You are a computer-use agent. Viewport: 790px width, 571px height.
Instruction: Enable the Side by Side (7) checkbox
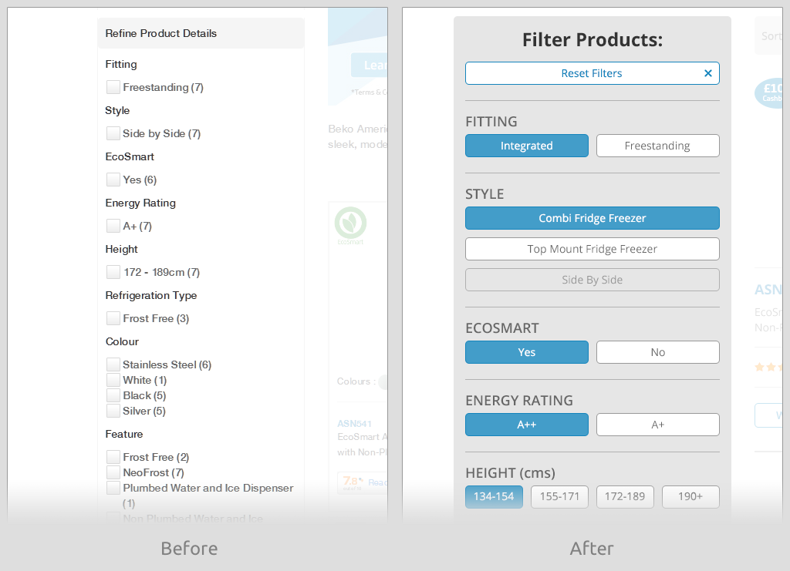113,133
